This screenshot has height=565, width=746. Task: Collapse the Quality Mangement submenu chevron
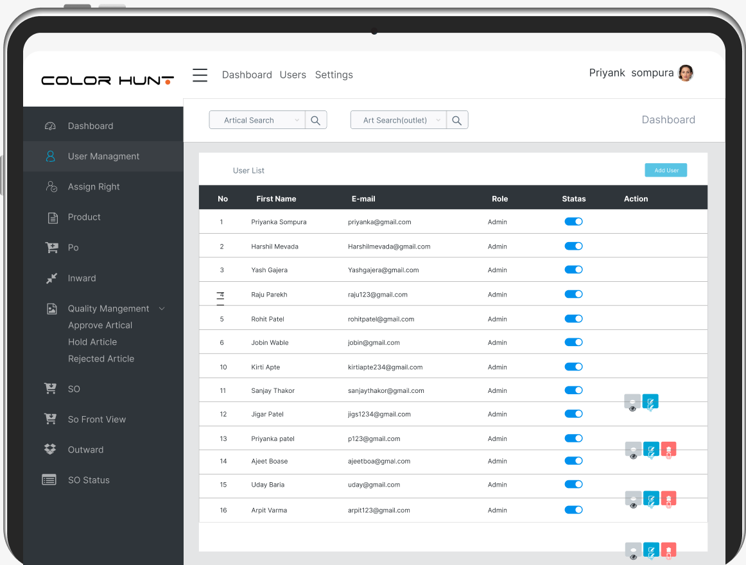pyautogui.click(x=162, y=308)
